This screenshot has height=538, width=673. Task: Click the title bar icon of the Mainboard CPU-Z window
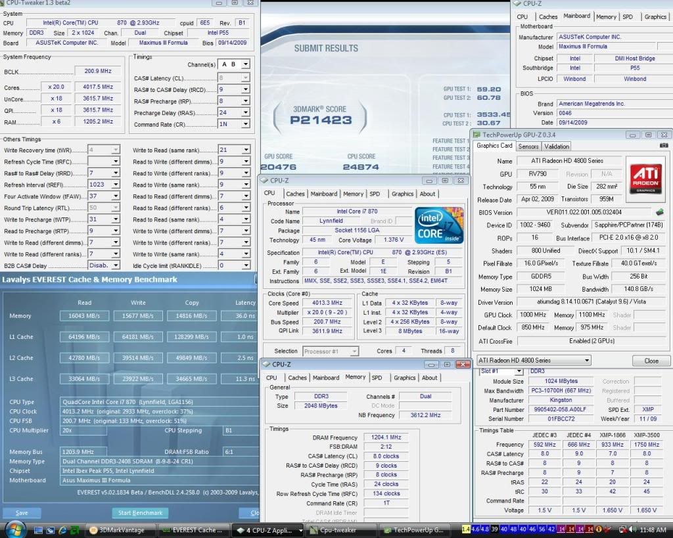point(517,3)
